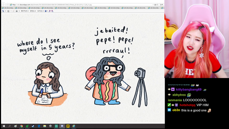The height and width of the screenshot is (129, 229).
Task: Expand the Print options dropdown arrow
Action: pos(19,11)
